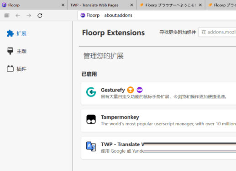Switch to the Floorp ブラウザーへようこそ tab
Image resolution: width=236 pixels, height=171 pixels.
click(x=171, y=5)
